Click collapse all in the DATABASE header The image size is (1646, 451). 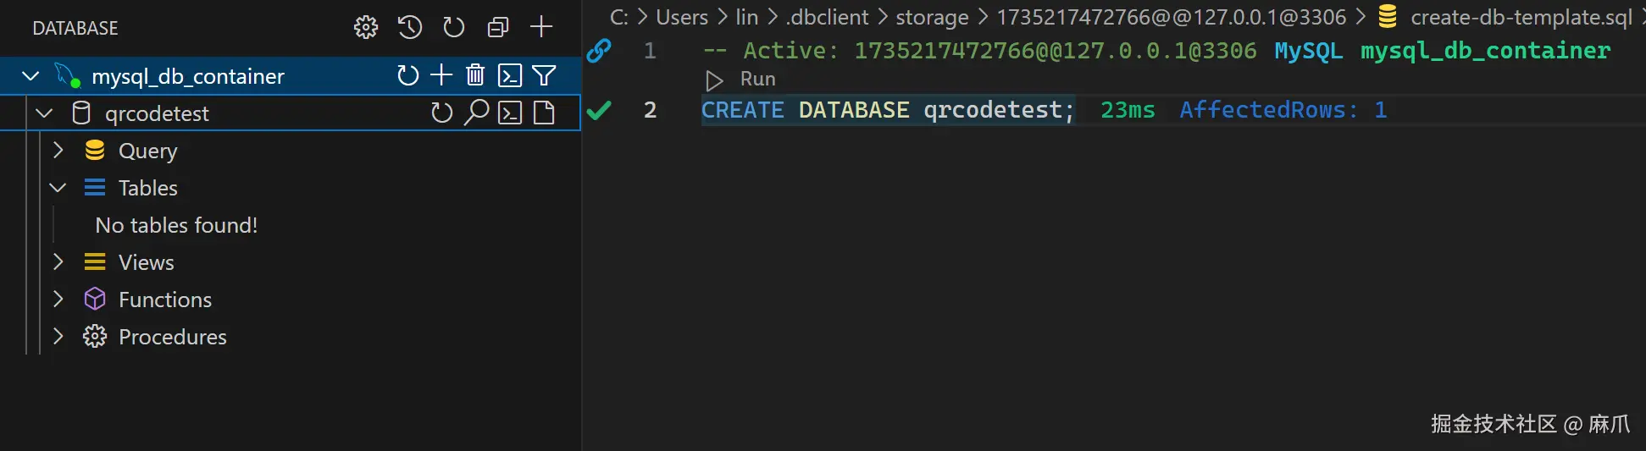pyautogui.click(x=498, y=28)
